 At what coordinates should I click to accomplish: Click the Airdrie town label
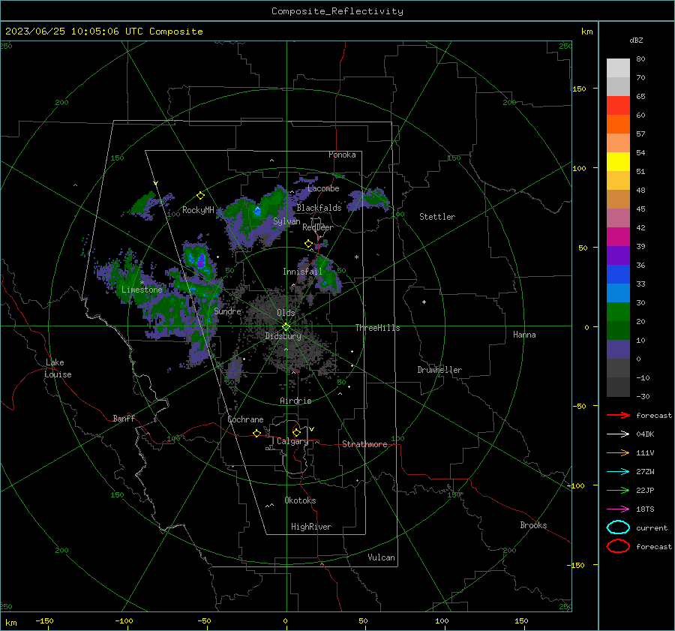295,401
